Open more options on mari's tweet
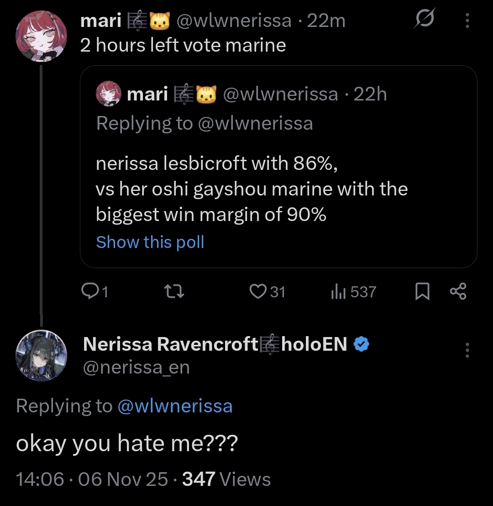This screenshot has width=493, height=506. 467,21
